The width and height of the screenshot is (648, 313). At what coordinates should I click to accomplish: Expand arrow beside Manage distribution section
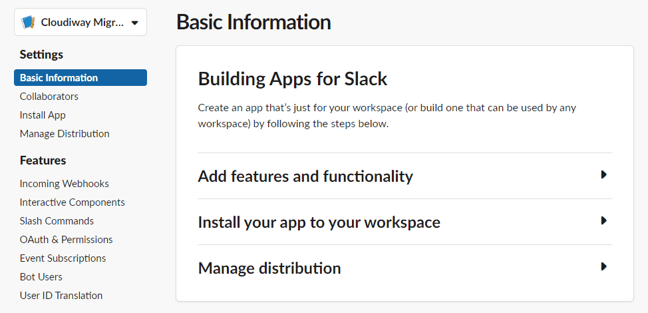604,266
